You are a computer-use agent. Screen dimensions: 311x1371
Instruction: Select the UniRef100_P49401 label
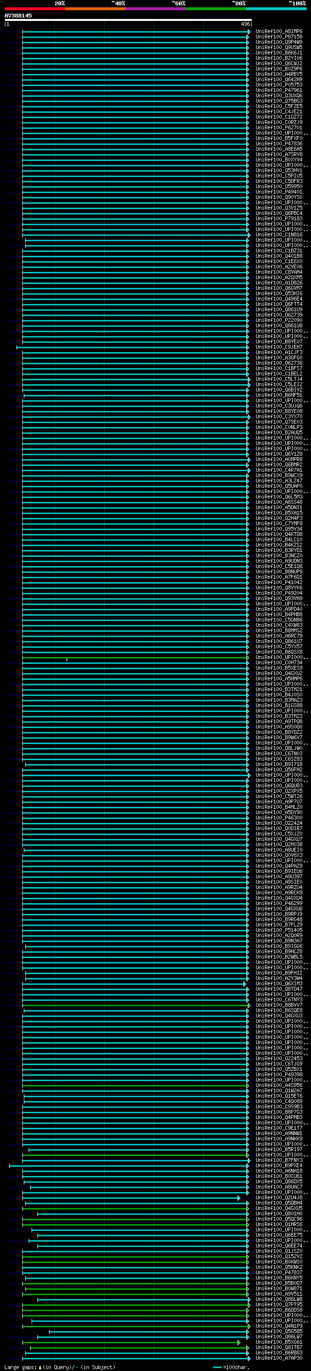[x=279, y=192]
